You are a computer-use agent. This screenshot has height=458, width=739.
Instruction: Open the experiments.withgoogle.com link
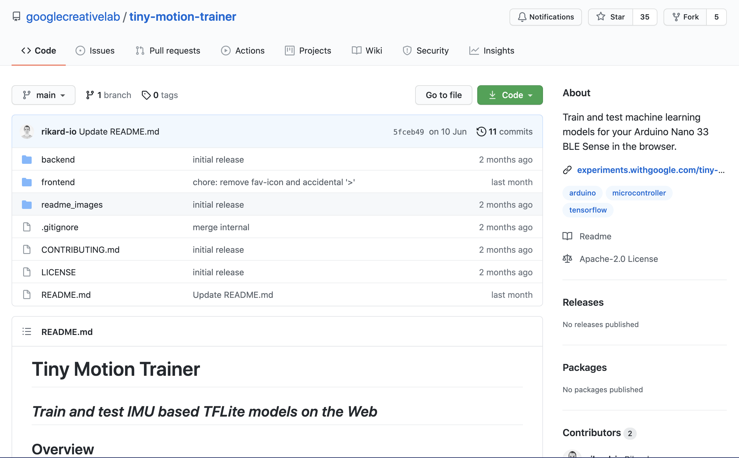click(x=650, y=170)
